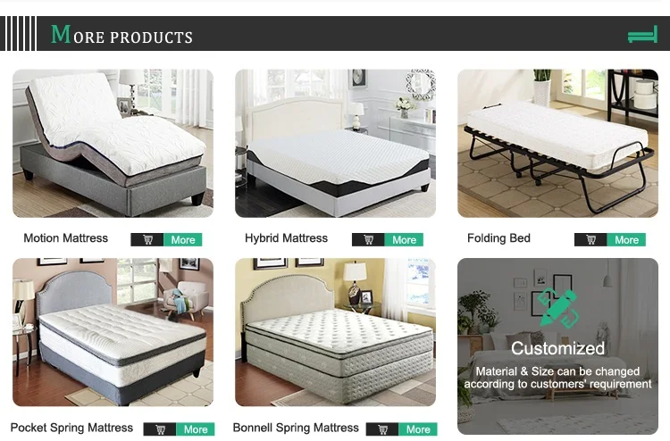
Task: Click the Folding Bed product label
Action: pos(498,238)
